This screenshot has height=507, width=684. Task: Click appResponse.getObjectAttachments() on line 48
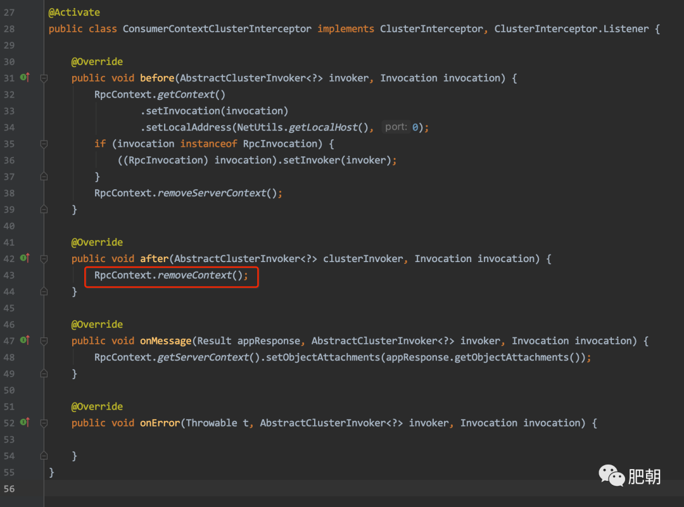483,358
